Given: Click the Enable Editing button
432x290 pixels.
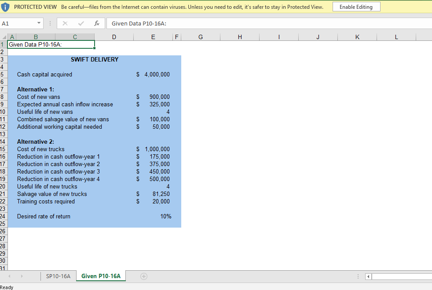Looking at the screenshot, I should pyautogui.click(x=356, y=7).
